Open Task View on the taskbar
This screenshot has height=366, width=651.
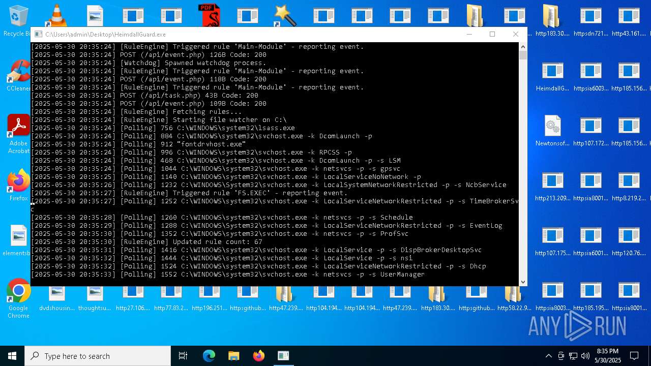(x=183, y=356)
